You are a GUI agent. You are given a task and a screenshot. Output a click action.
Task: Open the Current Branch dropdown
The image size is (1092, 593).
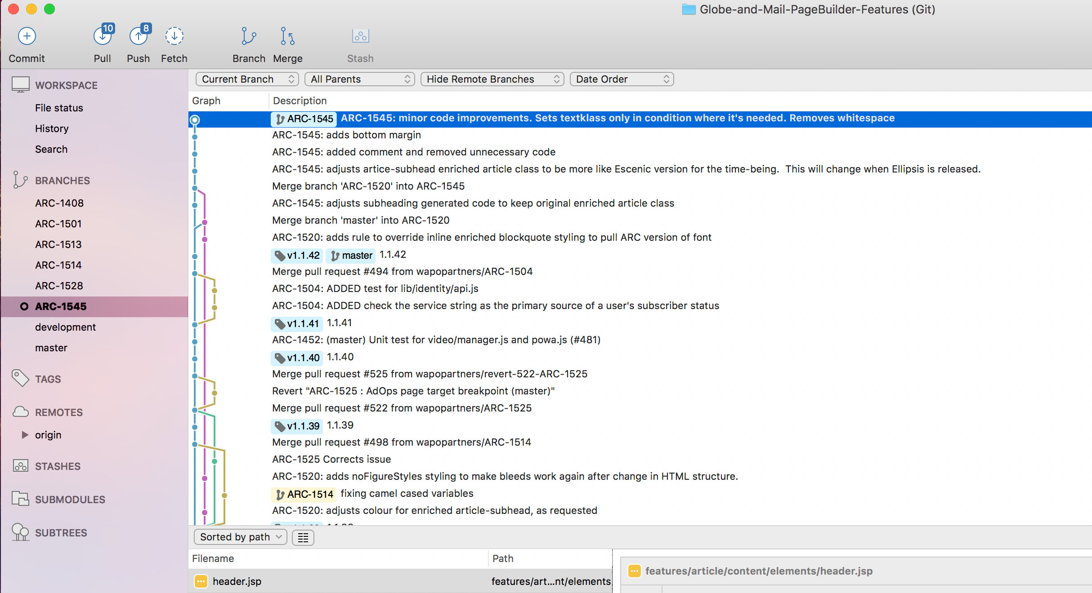tap(247, 80)
